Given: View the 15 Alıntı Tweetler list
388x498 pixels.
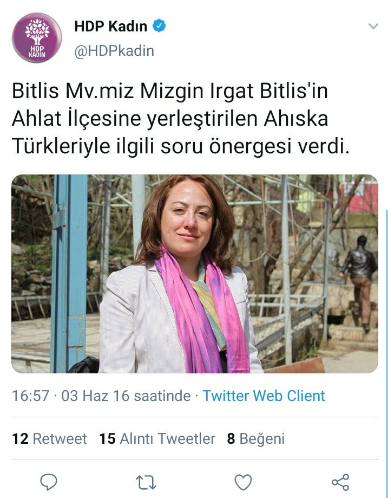Looking at the screenshot, I should (x=157, y=438).
